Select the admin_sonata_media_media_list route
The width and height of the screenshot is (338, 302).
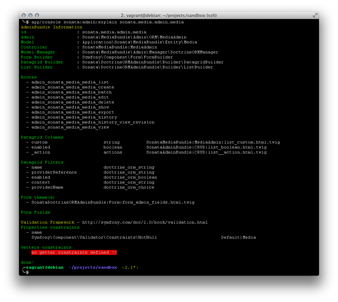coord(70,82)
